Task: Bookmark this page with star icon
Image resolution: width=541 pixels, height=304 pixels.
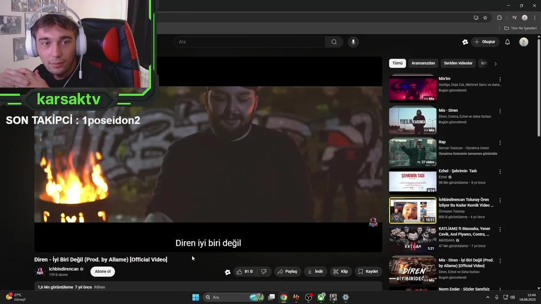Action: coord(485,18)
